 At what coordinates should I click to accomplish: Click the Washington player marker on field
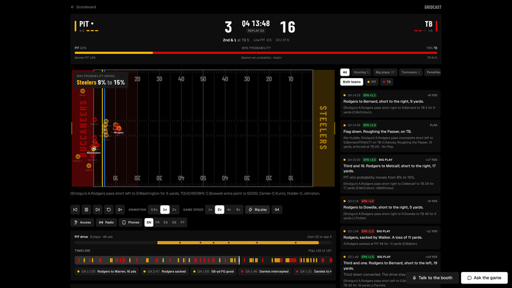click(x=94, y=149)
